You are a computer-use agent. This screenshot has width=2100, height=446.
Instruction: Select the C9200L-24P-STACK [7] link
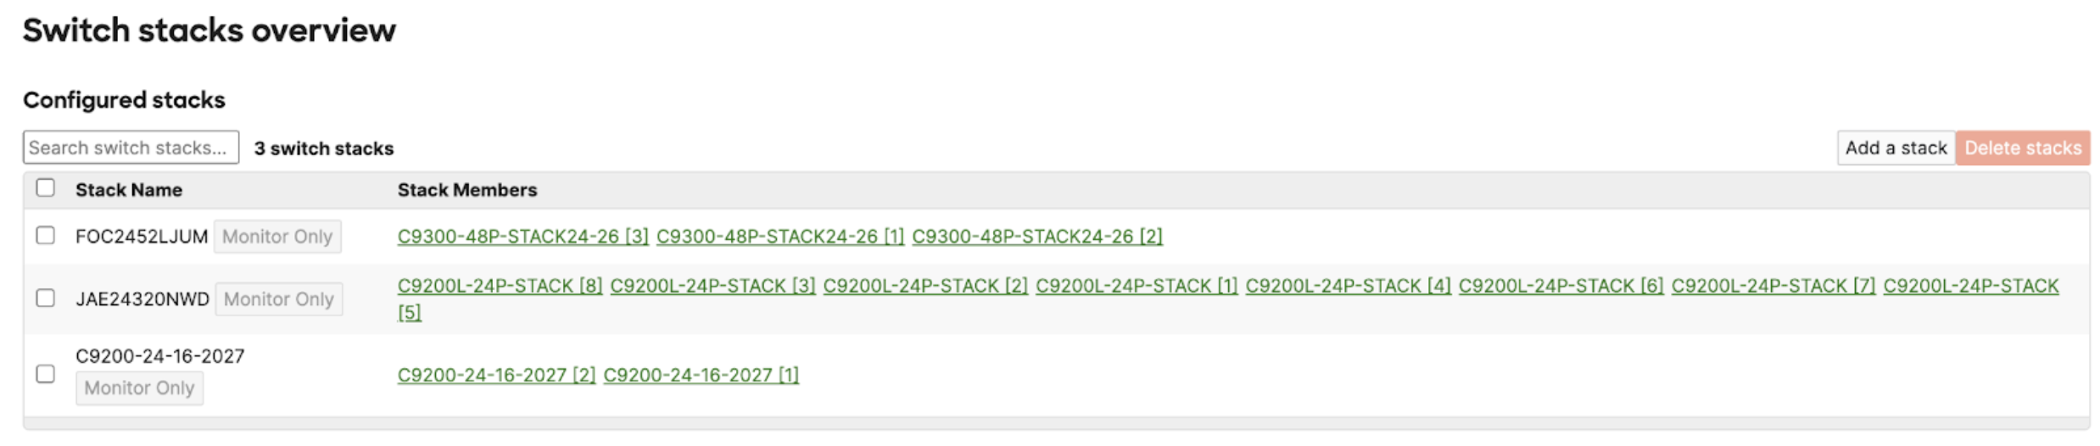1773,287
